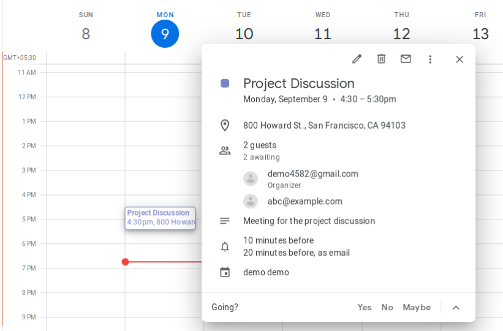Select Sunday 8 in the calendar header
Screen dimensions: 503x331
pos(86,34)
